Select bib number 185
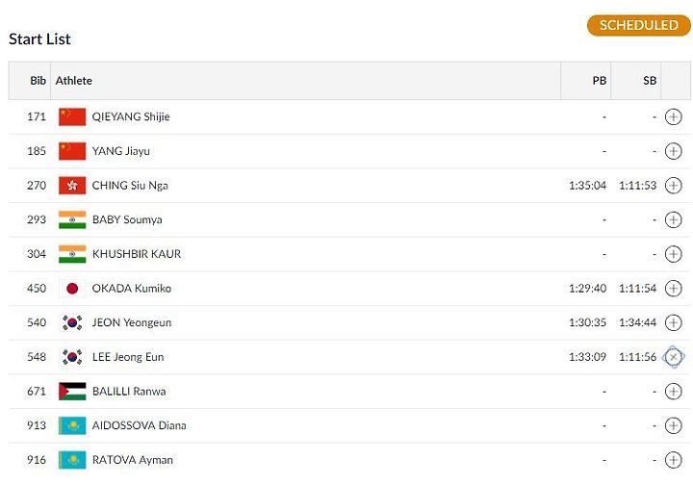 [x=37, y=151]
